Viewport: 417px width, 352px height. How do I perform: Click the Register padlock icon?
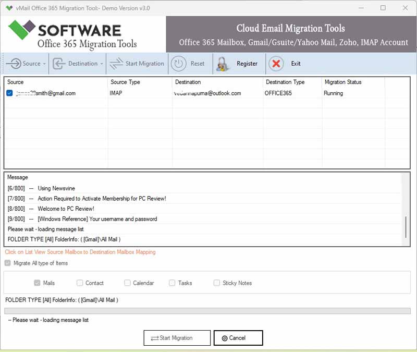[223, 64]
